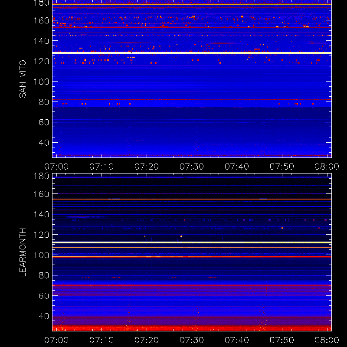Click the 80 tick label on Learmonth axis
The image size is (347, 347).
click(x=44, y=275)
